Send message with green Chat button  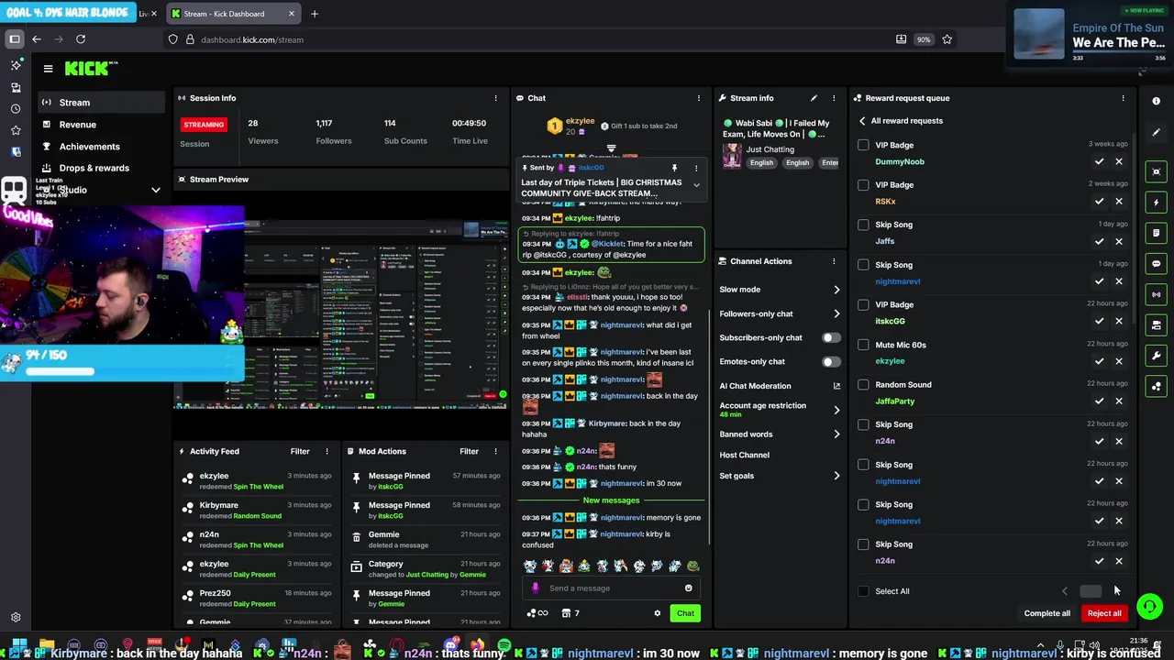(x=685, y=613)
